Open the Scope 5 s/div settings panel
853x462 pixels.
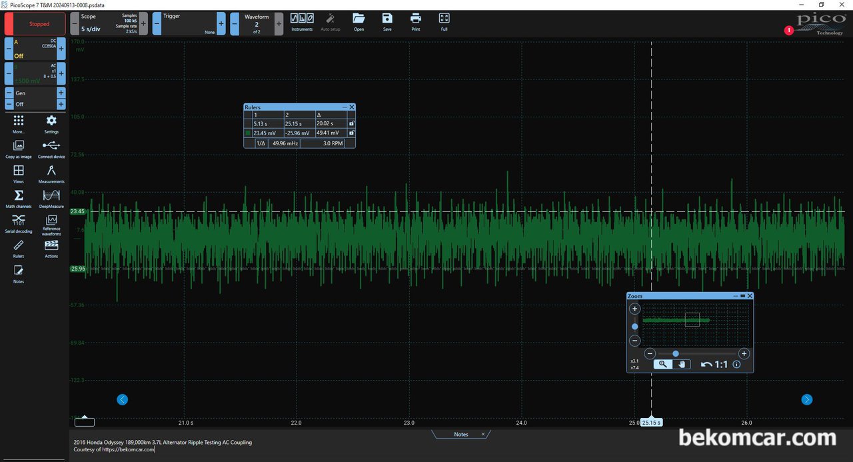[x=109, y=24]
